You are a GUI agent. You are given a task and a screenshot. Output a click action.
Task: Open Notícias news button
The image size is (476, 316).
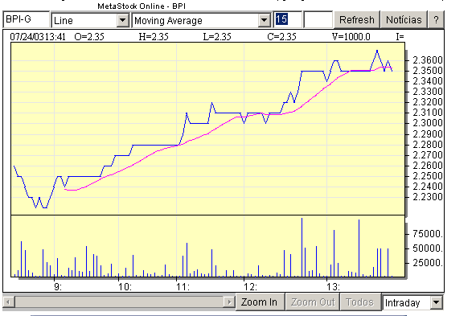[x=404, y=20]
